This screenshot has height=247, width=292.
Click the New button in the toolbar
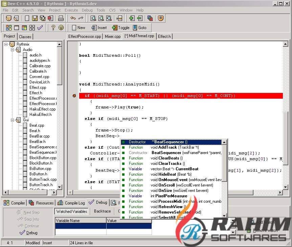[78, 28]
